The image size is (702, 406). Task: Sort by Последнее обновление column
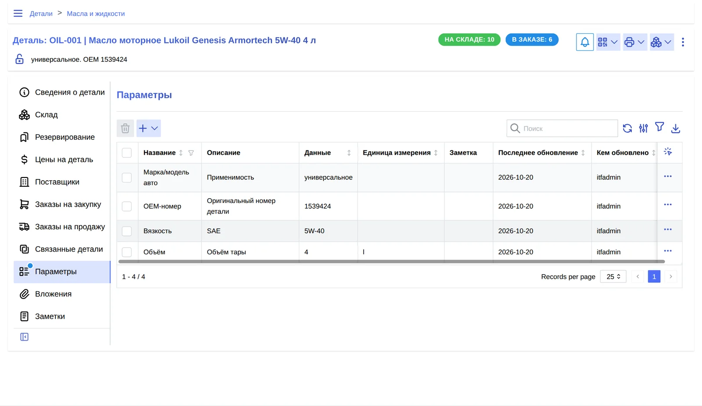(583, 153)
